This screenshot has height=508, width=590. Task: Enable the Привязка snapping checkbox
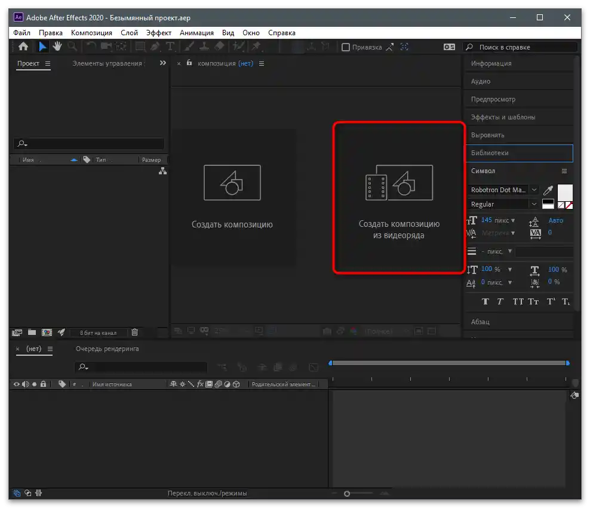pyautogui.click(x=345, y=47)
